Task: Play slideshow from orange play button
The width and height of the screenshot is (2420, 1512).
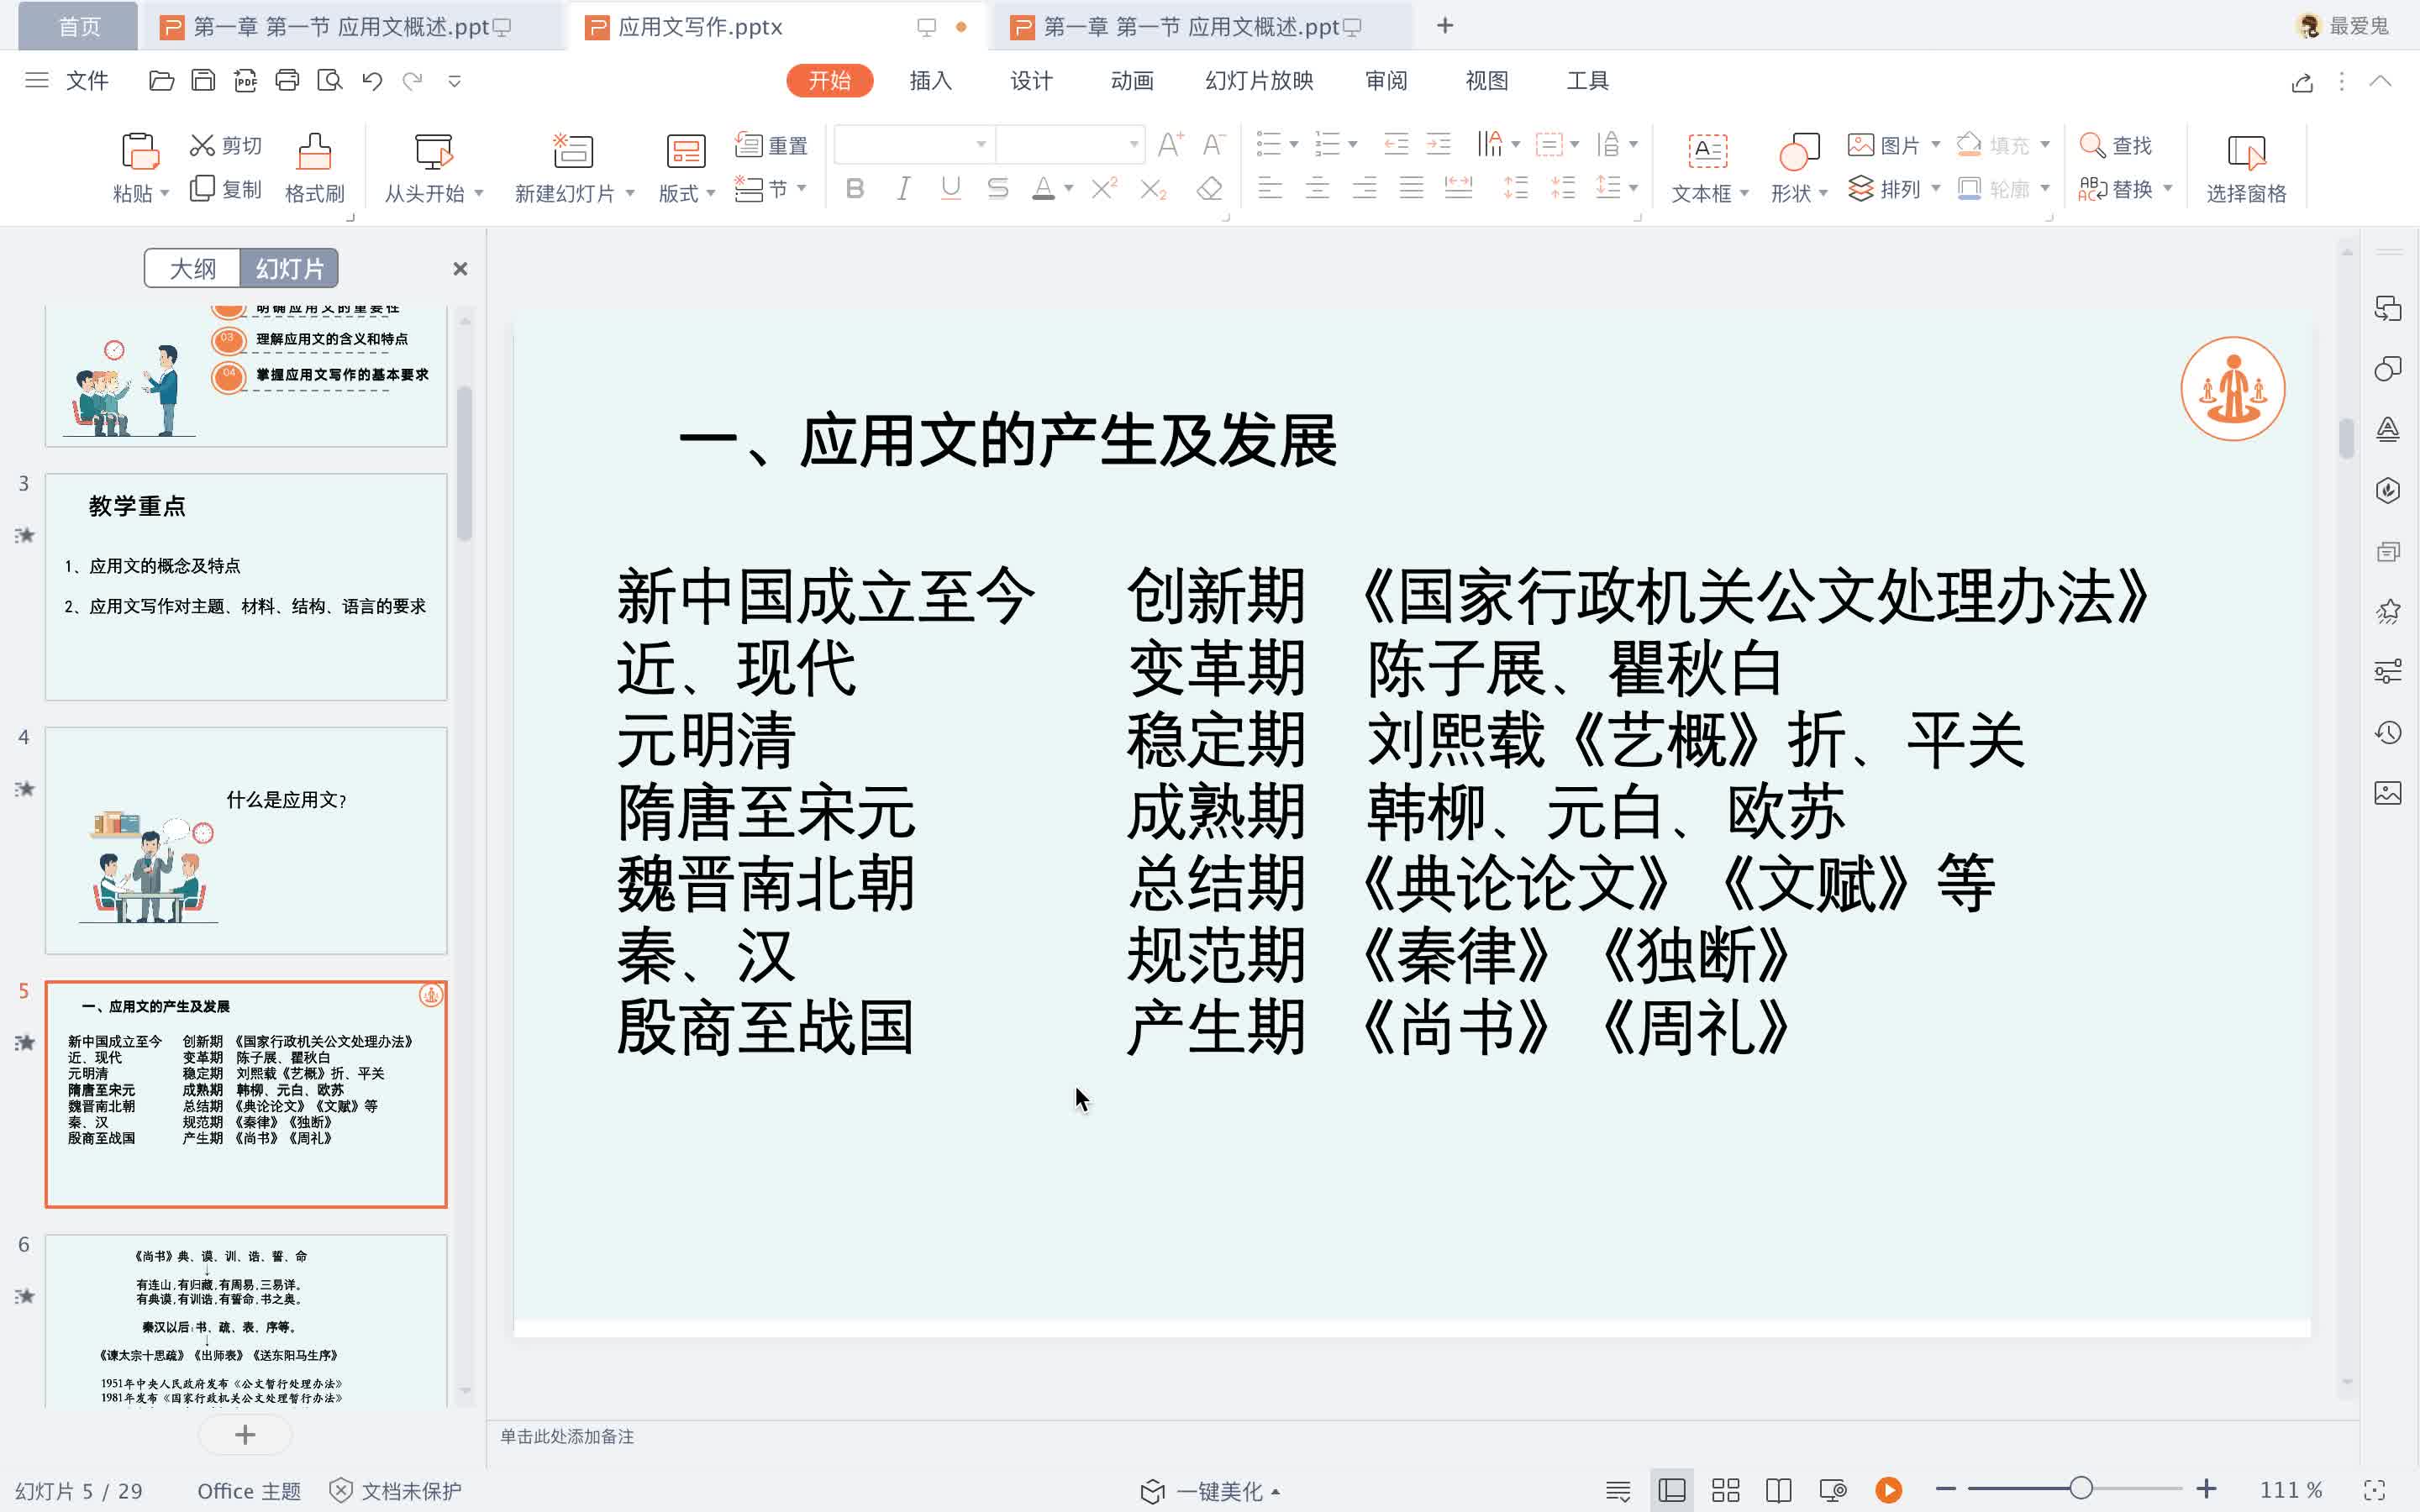Action: (x=1889, y=1490)
